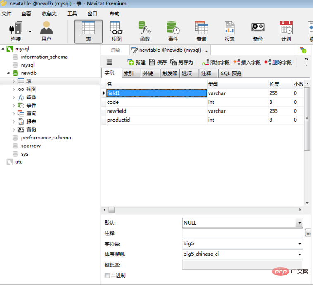Open the 文件 menu
Screen dimensions: 313x285
(x=6, y=14)
